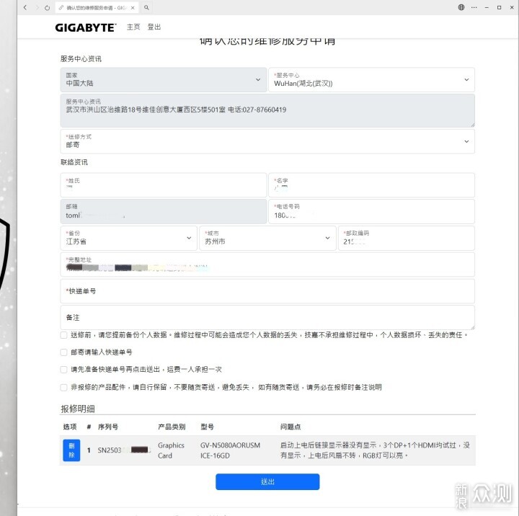Click serial number SN2503 cell

[124, 450]
